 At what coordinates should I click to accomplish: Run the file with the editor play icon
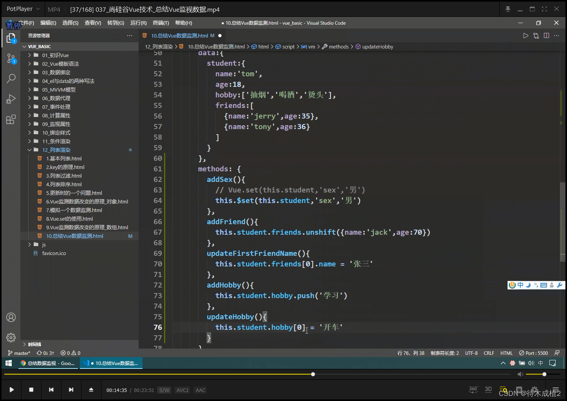[x=525, y=36]
